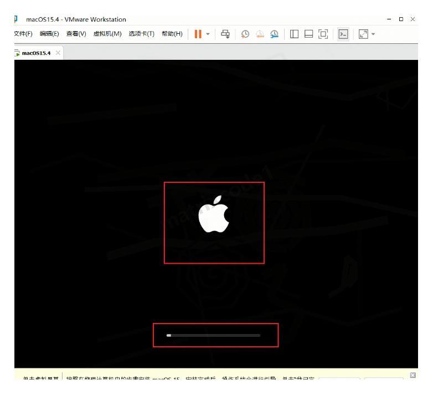This screenshot has height=395, width=433.
Task: Open the 虚拟机(M) menu
Action: 107,34
